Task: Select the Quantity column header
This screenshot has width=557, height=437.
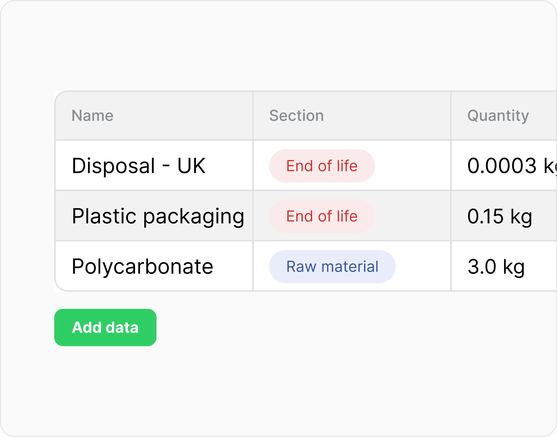Action: pyautogui.click(x=498, y=116)
